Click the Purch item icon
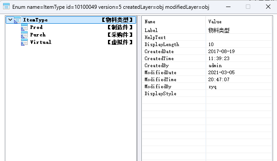This screenshot has height=161, width=277. click(x=24, y=35)
